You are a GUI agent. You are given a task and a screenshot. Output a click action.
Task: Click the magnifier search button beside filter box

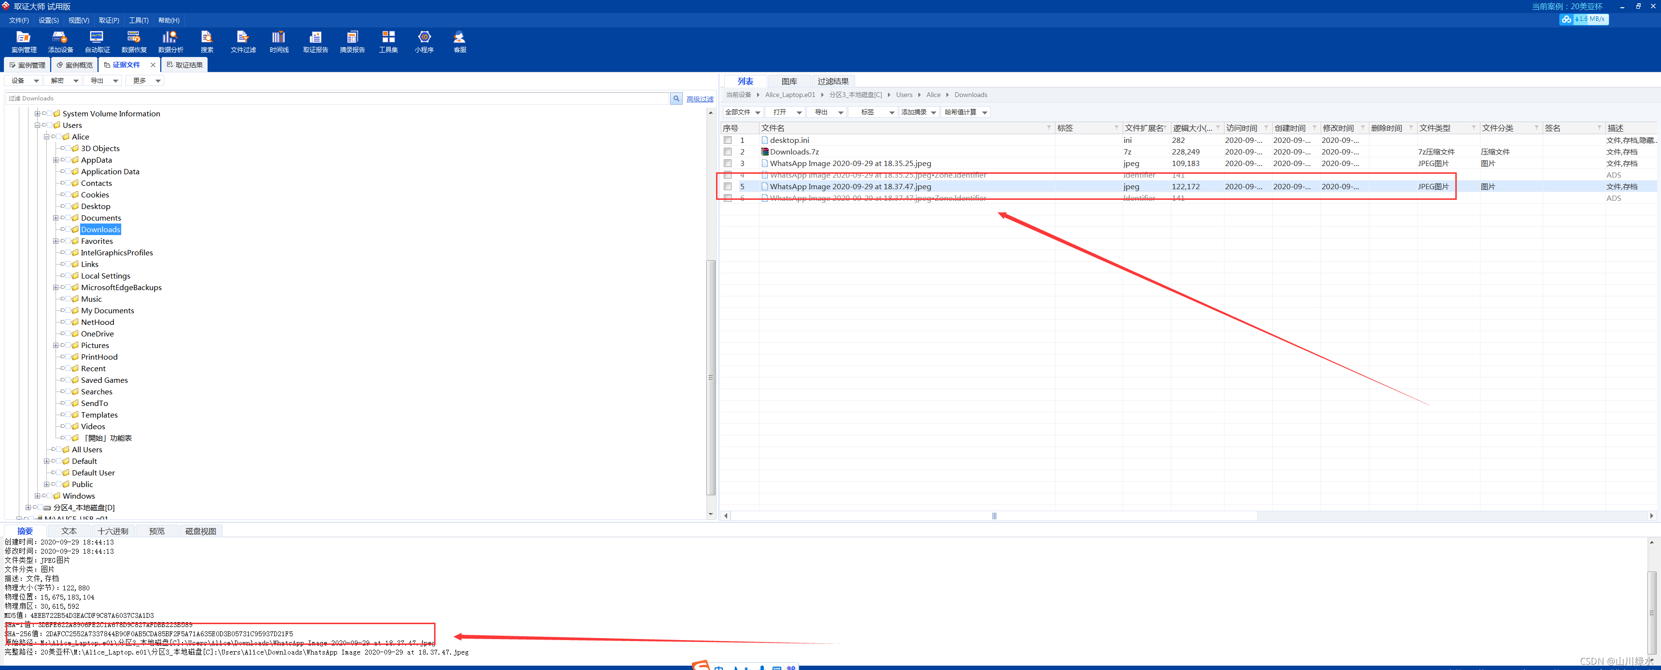coord(676,98)
